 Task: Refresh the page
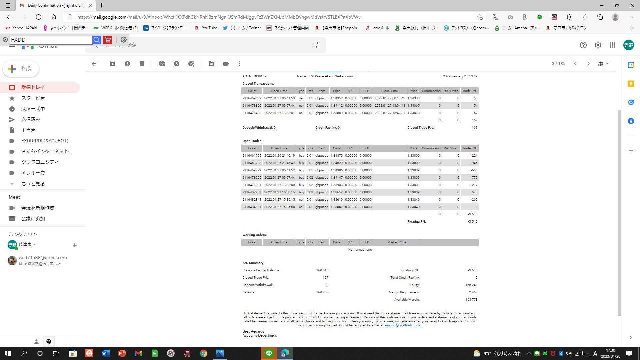point(39,17)
